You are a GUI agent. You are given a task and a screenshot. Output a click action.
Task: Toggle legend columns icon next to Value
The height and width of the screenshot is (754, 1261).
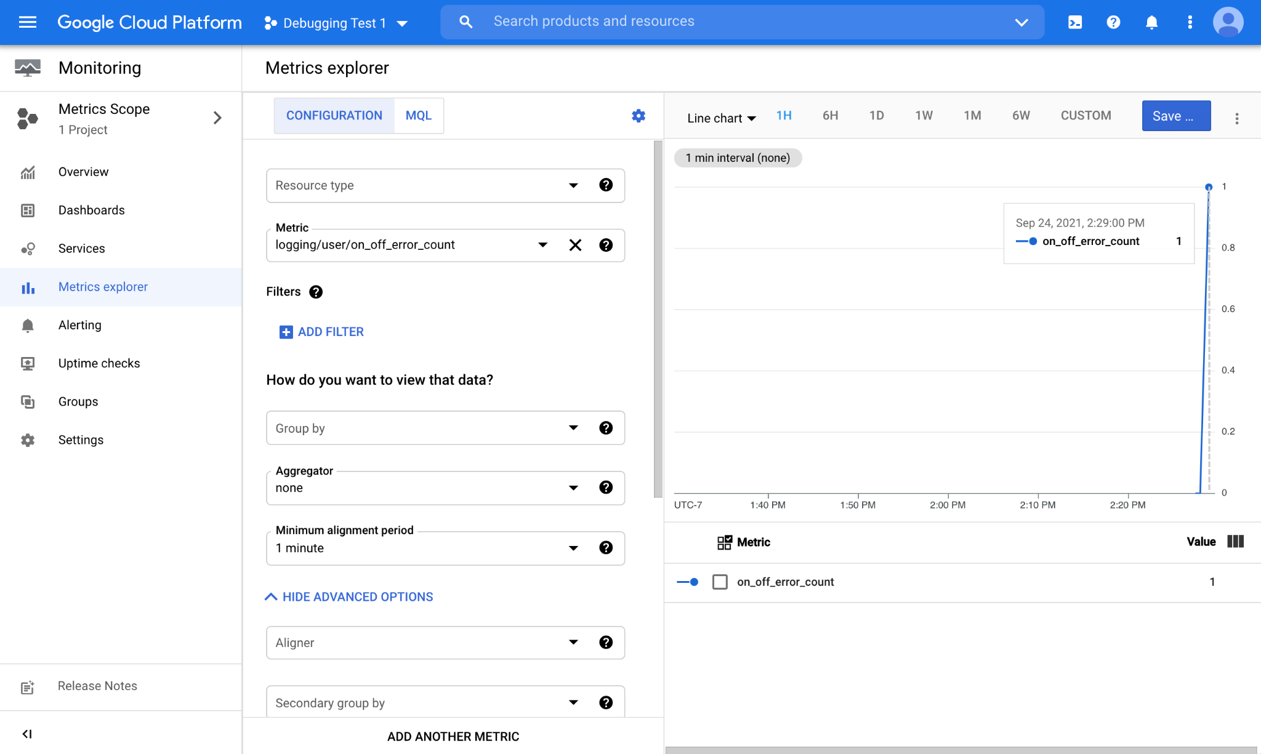point(1235,542)
